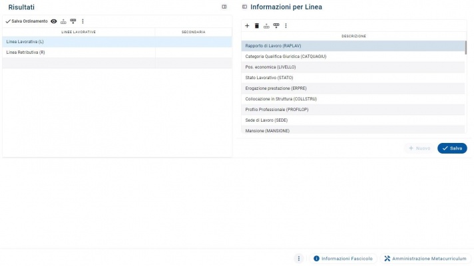The width and height of the screenshot is (474, 266).
Task: Click row-down icon in Informazioni toolbar
Action: point(276,26)
